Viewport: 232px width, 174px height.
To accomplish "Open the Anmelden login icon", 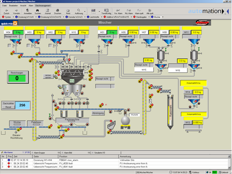I will tap(28, 10).
